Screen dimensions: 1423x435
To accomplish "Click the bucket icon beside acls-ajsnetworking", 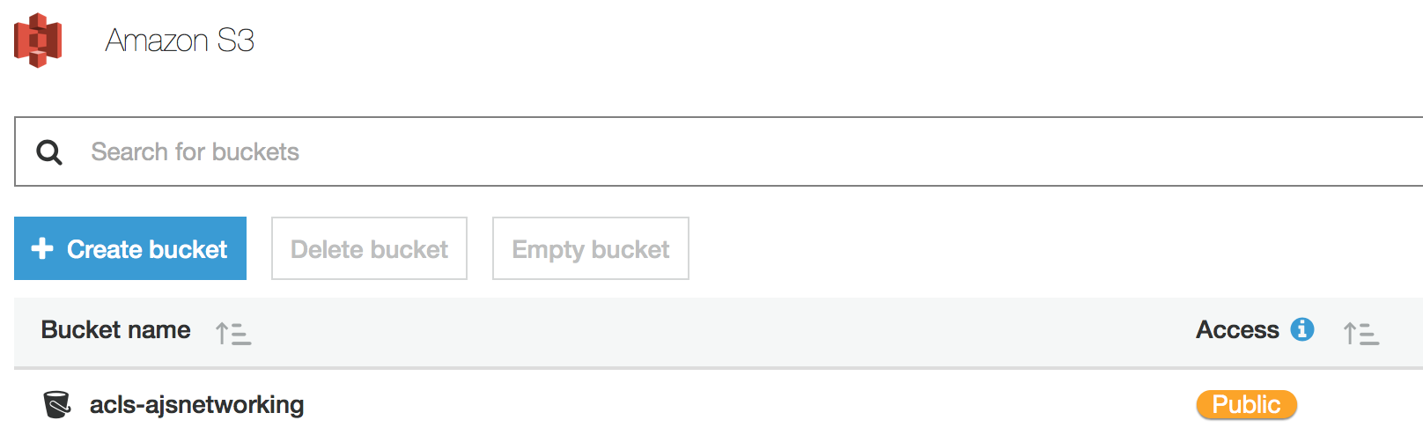I will [56, 405].
